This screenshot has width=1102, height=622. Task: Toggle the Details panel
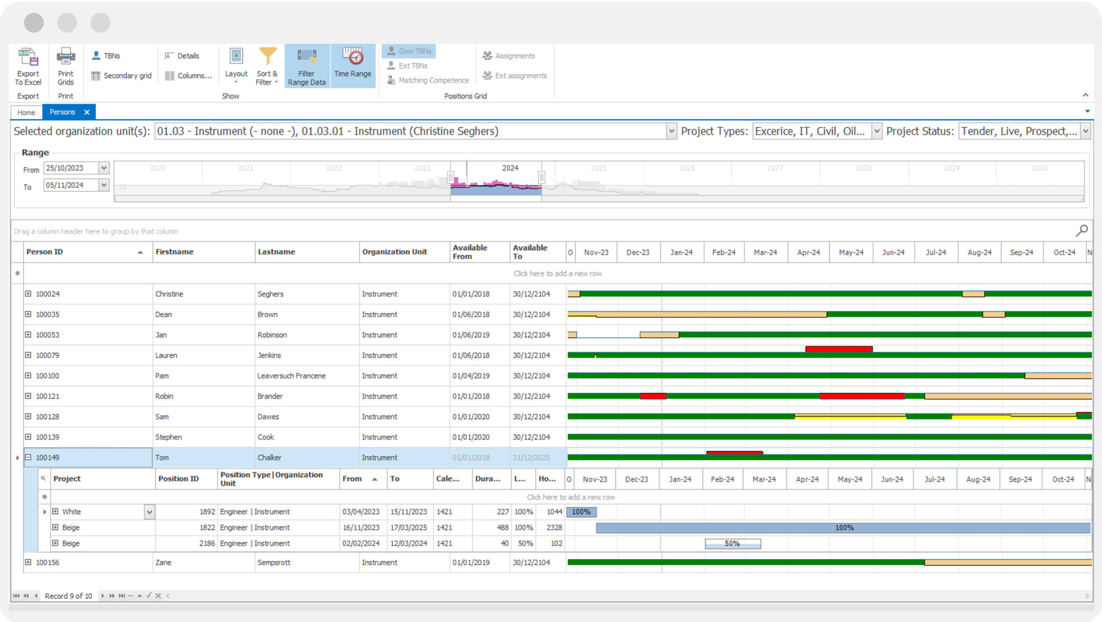click(182, 56)
